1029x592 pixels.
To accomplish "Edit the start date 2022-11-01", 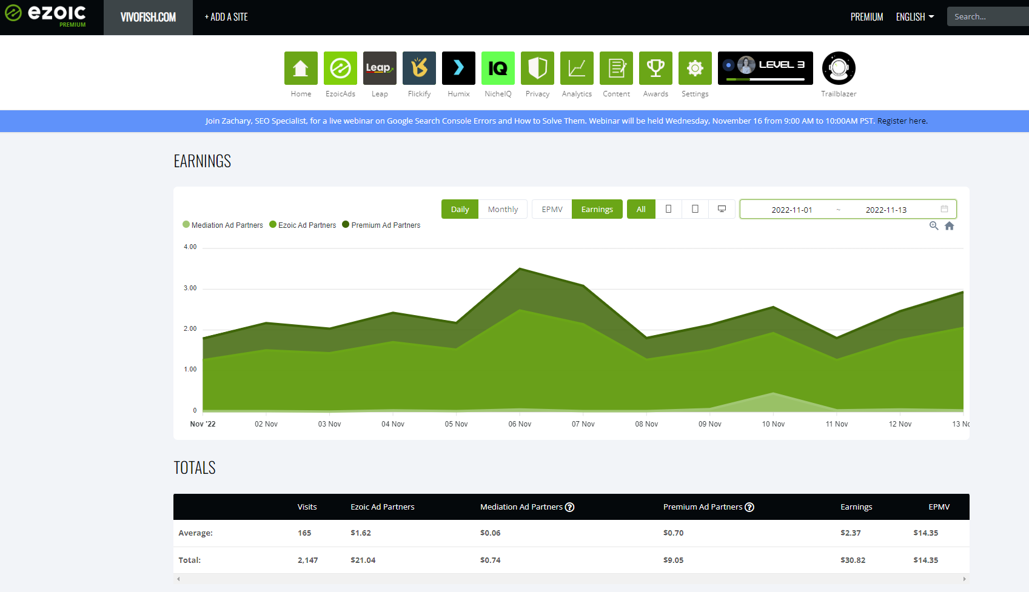I will pos(791,210).
